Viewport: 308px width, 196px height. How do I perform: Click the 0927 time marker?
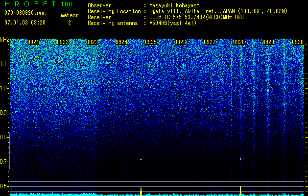[x=210, y=42]
